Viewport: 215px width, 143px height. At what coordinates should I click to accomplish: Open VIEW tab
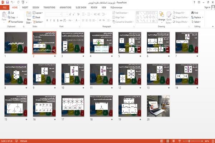104,8
